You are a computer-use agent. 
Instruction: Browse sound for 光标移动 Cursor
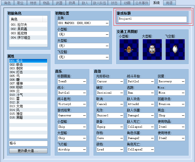tap(121, 82)
